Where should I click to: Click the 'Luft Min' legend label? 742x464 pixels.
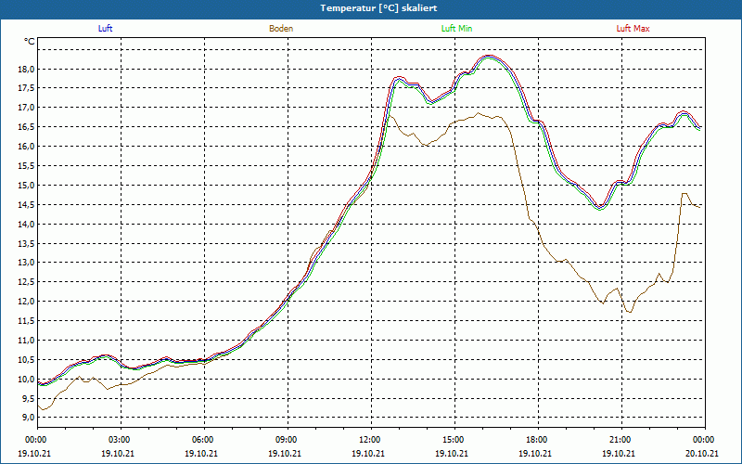point(456,29)
